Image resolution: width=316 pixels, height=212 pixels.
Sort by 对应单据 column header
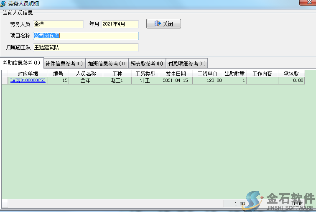(x=28, y=74)
